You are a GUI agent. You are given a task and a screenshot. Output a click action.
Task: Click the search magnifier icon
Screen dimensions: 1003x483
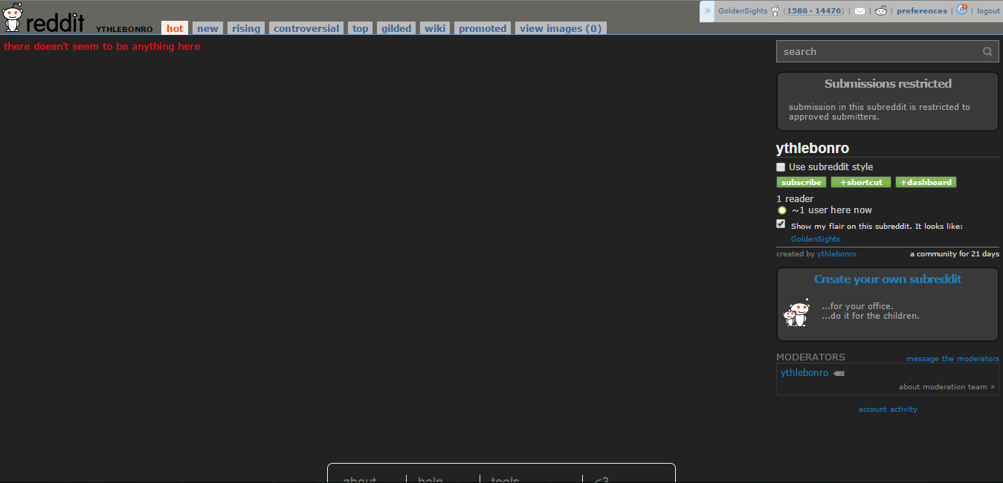[987, 51]
